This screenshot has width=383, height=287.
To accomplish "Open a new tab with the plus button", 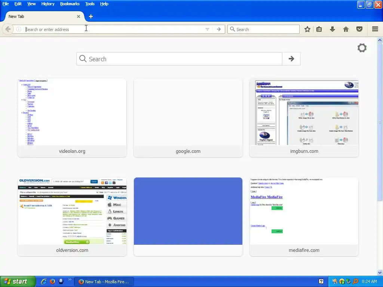I will point(91,16).
